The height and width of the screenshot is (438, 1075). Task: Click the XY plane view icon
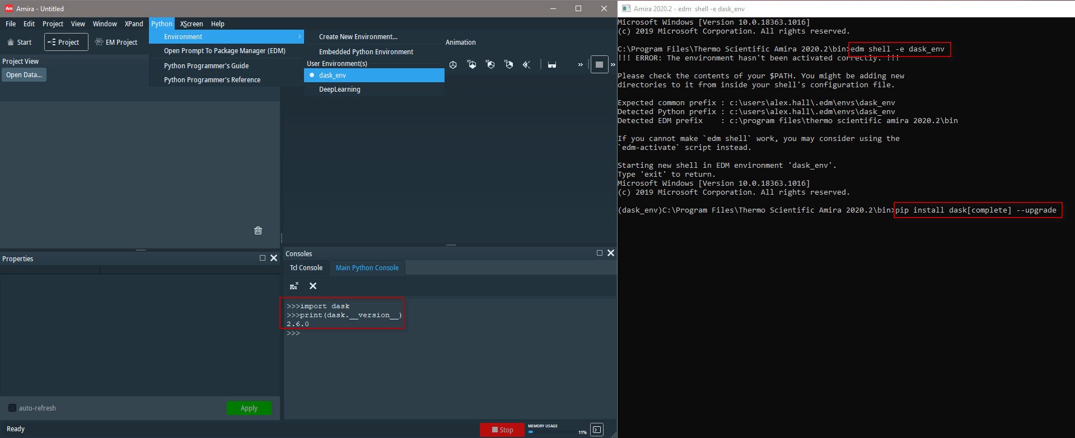(472, 65)
